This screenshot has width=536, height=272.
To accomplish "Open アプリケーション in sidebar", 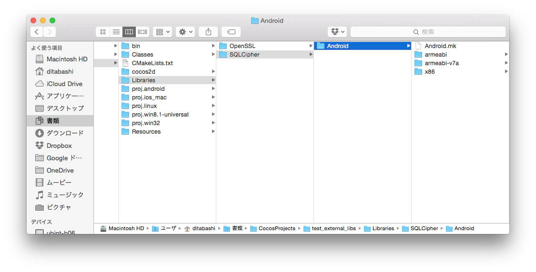I will pyautogui.click(x=60, y=96).
